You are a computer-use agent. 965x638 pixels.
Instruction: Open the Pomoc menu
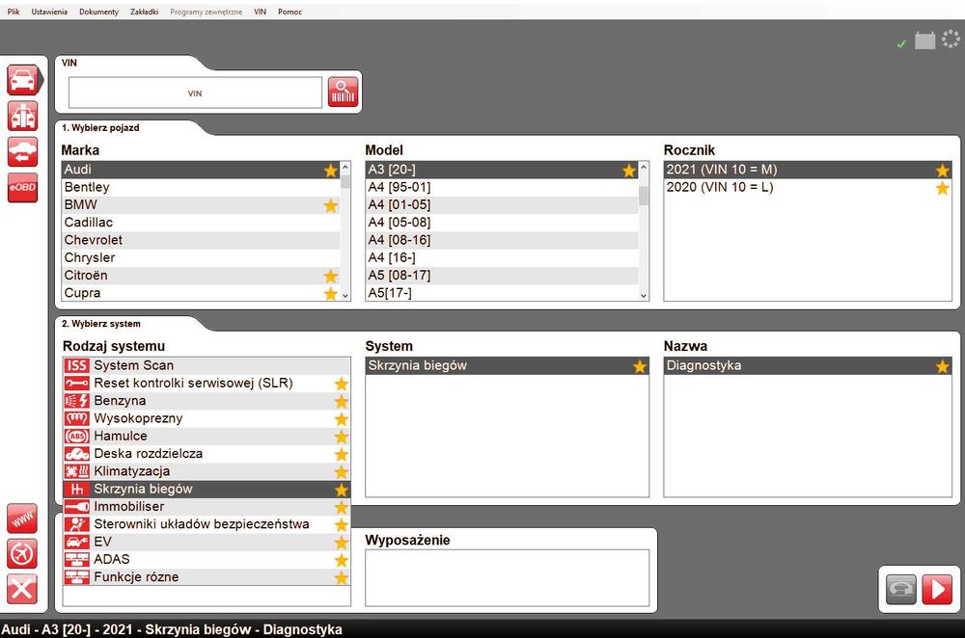pyautogui.click(x=289, y=12)
